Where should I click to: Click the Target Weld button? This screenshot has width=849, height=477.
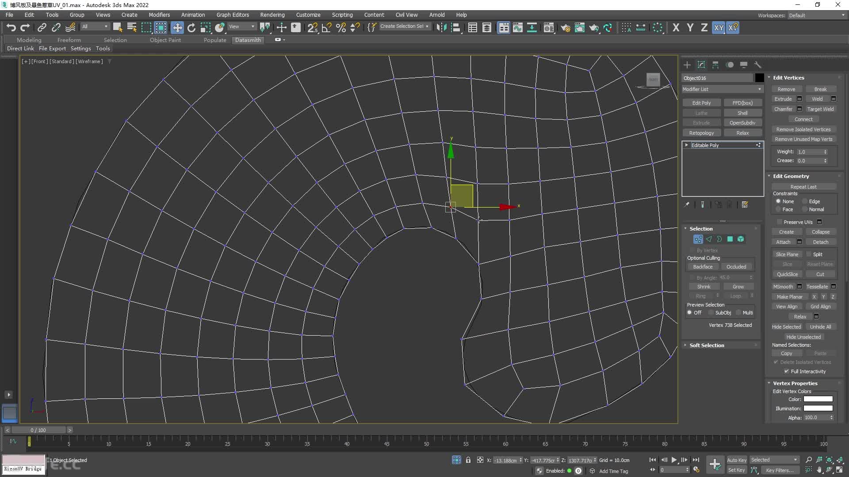click(x=820, y=109)
